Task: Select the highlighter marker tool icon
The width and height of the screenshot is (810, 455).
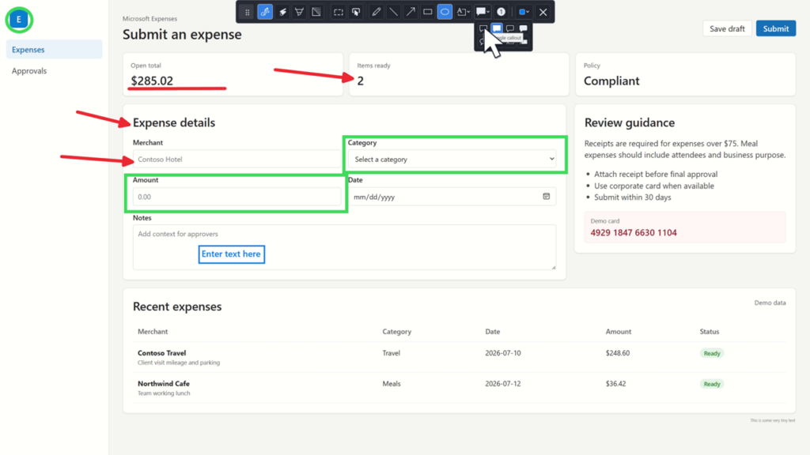Action: pos(282,12)
